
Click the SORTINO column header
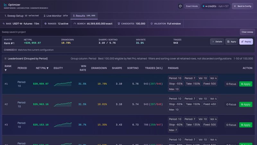[x=133, y=68]
